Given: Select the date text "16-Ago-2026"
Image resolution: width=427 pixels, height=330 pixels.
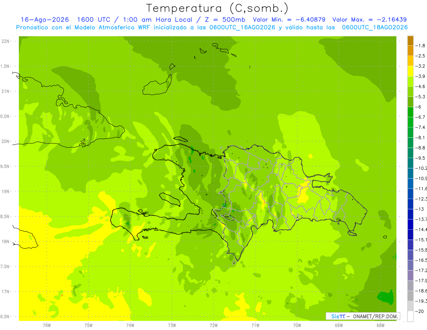Looking at the screenshot, I should point(45,20).
